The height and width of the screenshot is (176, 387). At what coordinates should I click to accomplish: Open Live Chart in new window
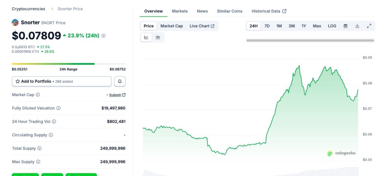[202, 26]
